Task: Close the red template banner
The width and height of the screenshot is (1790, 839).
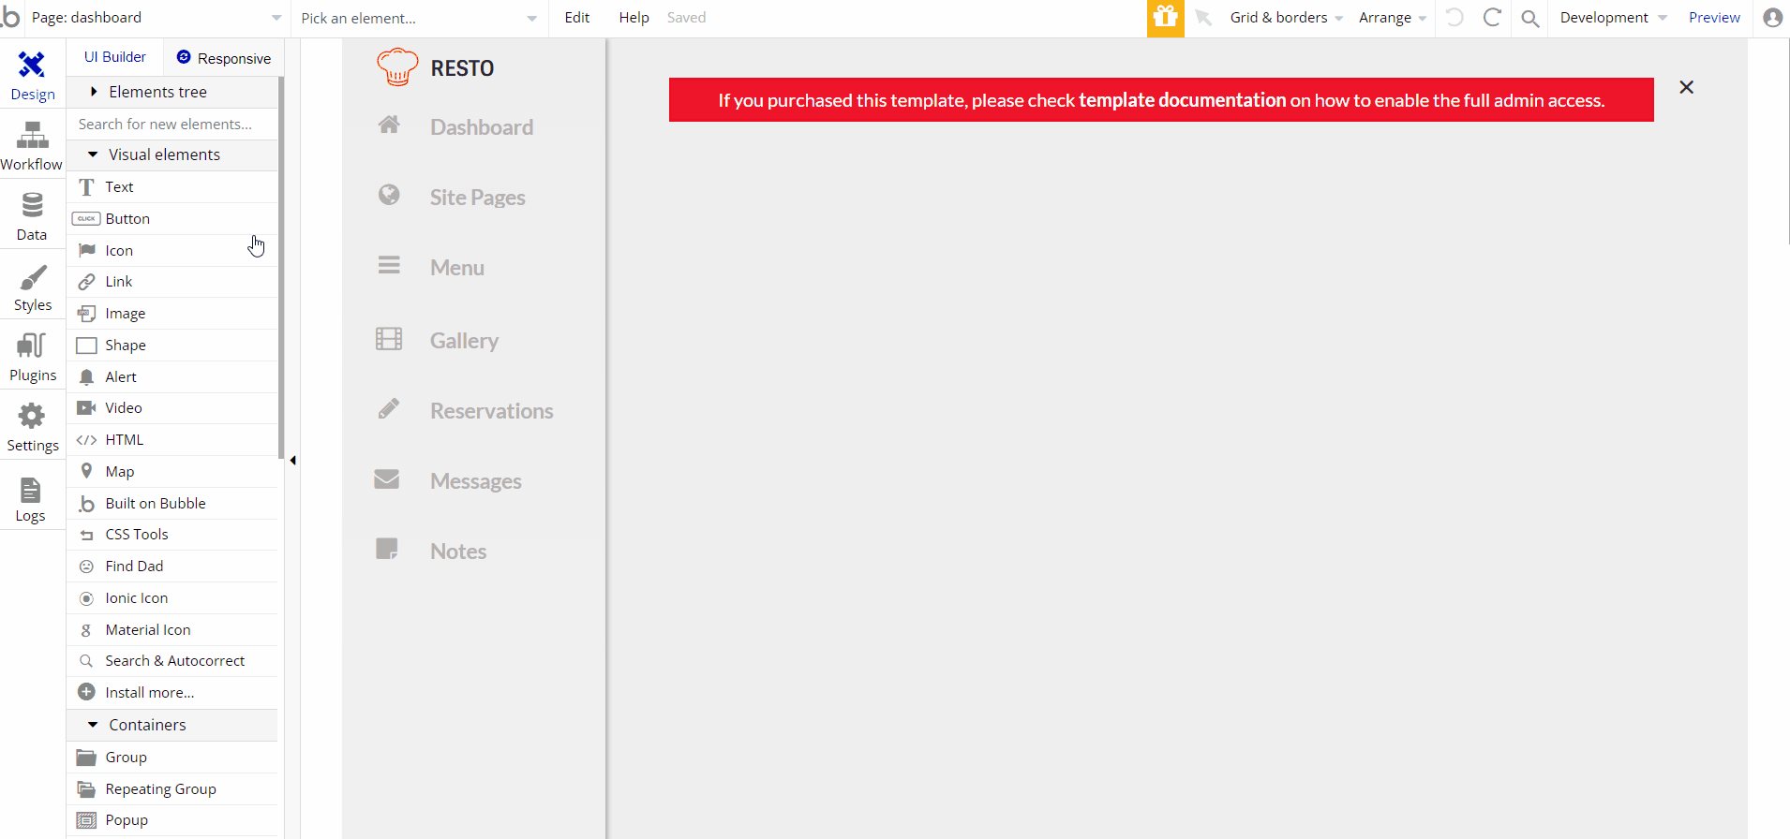Action: point(1686,87)
